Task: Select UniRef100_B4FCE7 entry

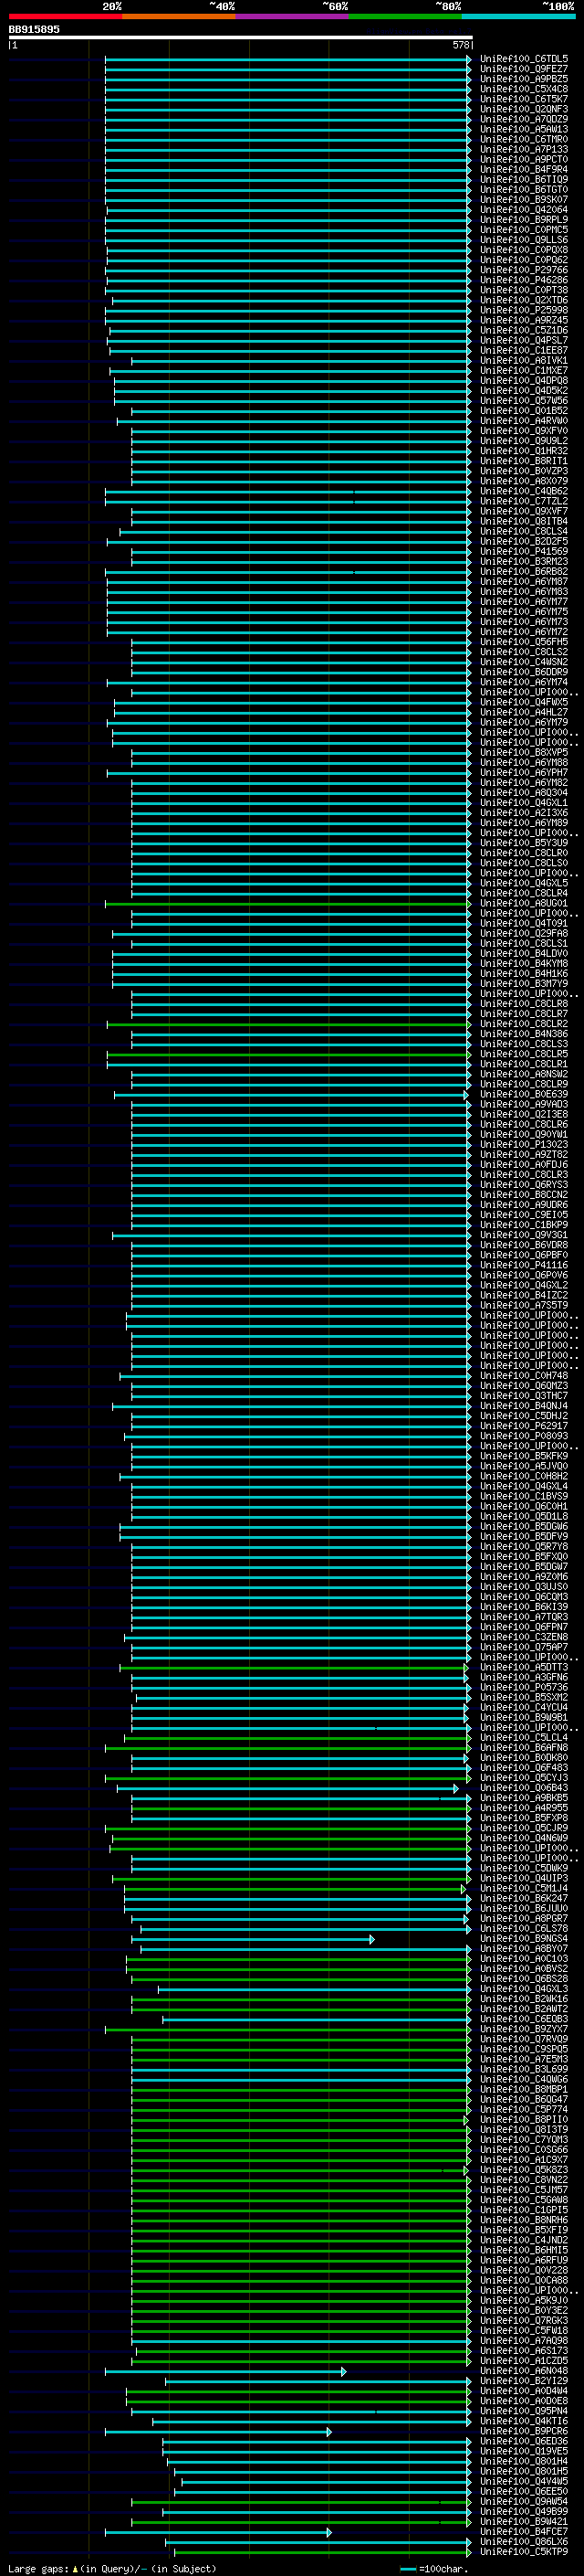Action: (524, 2531)
